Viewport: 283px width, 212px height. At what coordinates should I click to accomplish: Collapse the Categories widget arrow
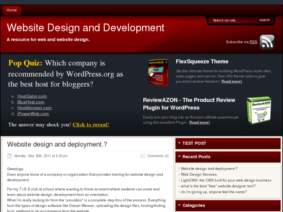[179, 205]
